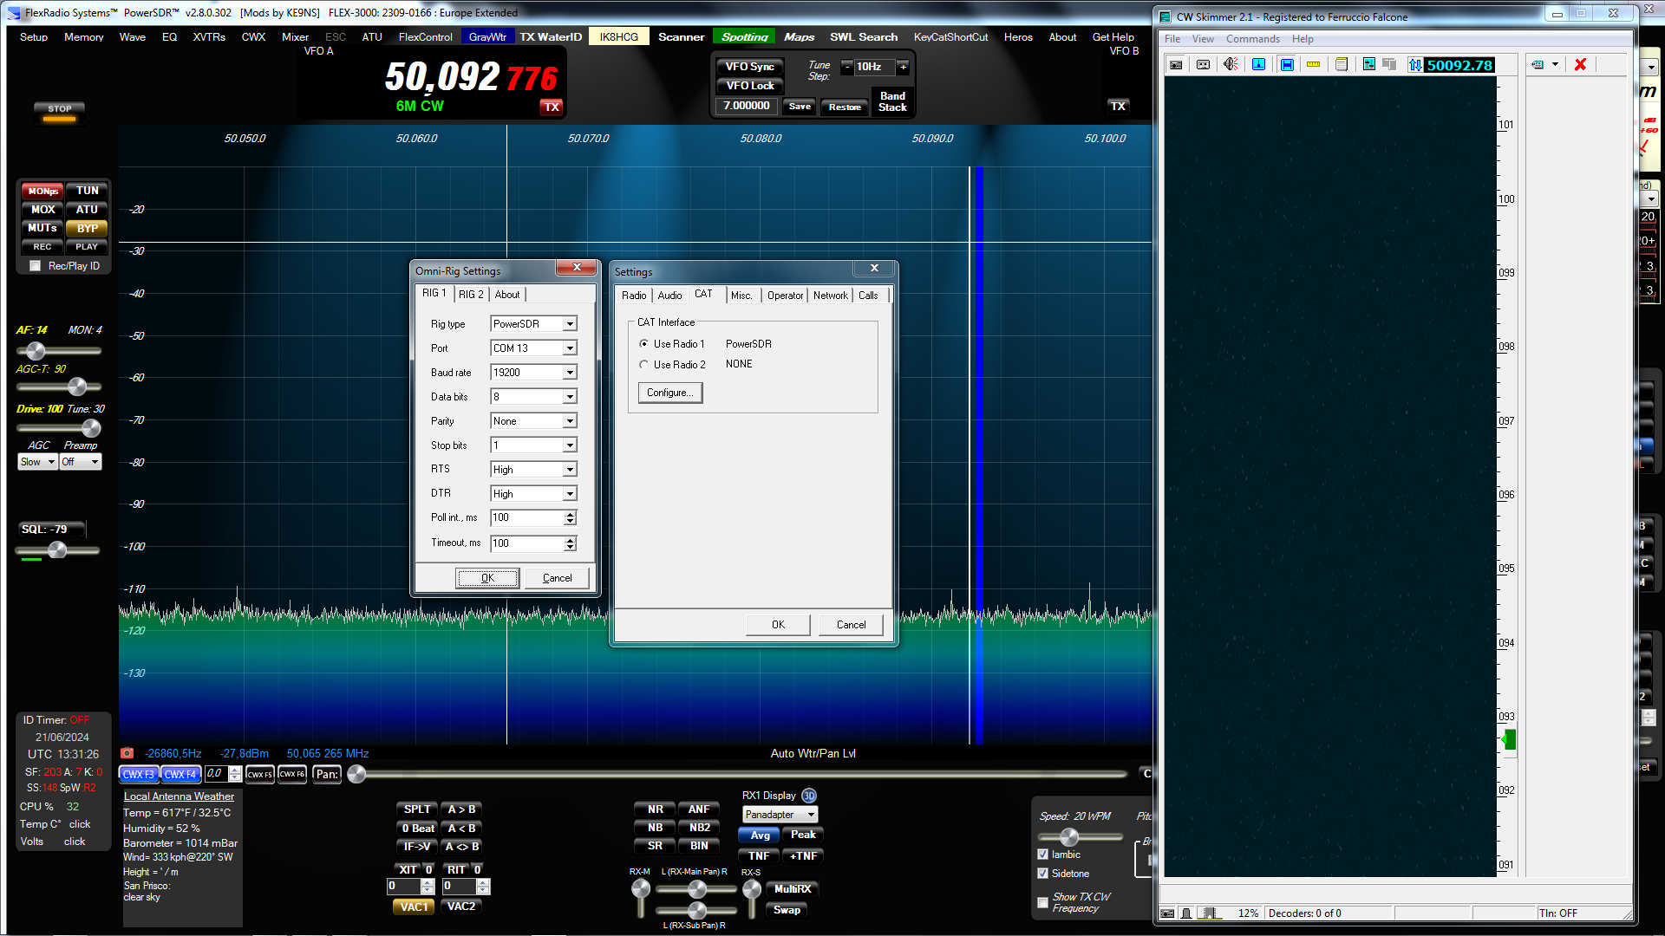The width and height of the screenshot is (1665, 936).
Task: Click the 3D display round icon
Action: (809, 796)
